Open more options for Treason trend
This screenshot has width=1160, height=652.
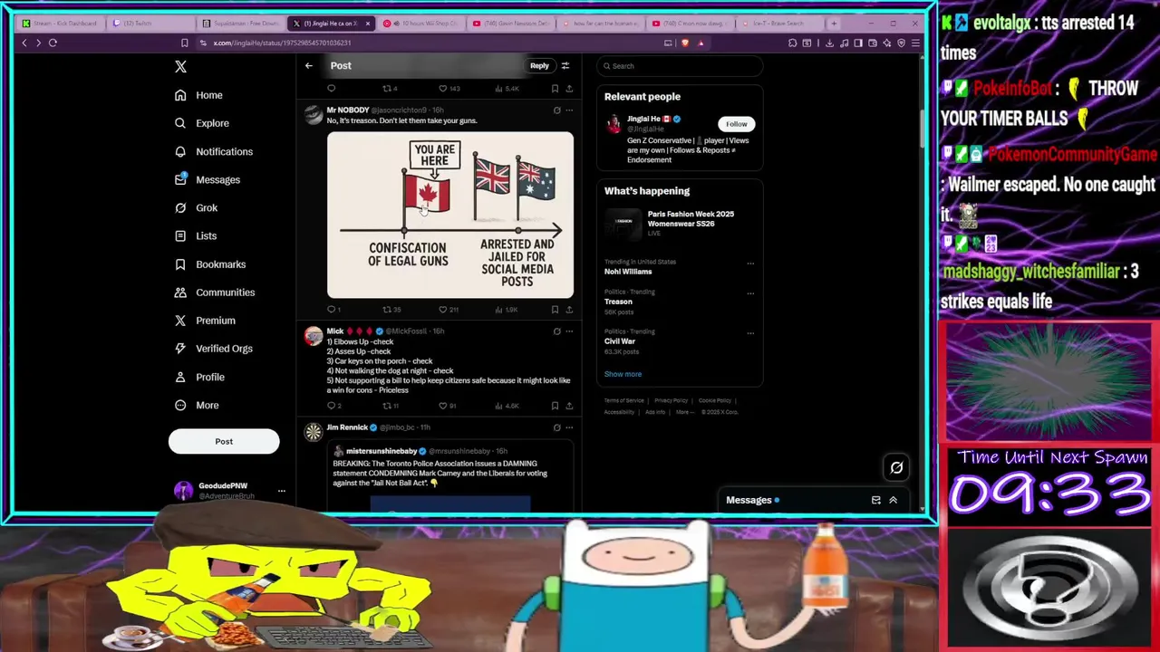750,293
